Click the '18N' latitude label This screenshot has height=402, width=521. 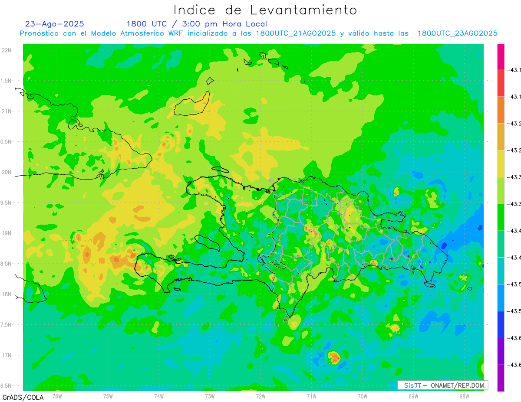click(7, 294)
